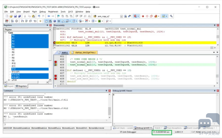This screenshot has height=138, width=222.
Task: Toggle breakpoint on source line 408
Action: pos(55,76)
